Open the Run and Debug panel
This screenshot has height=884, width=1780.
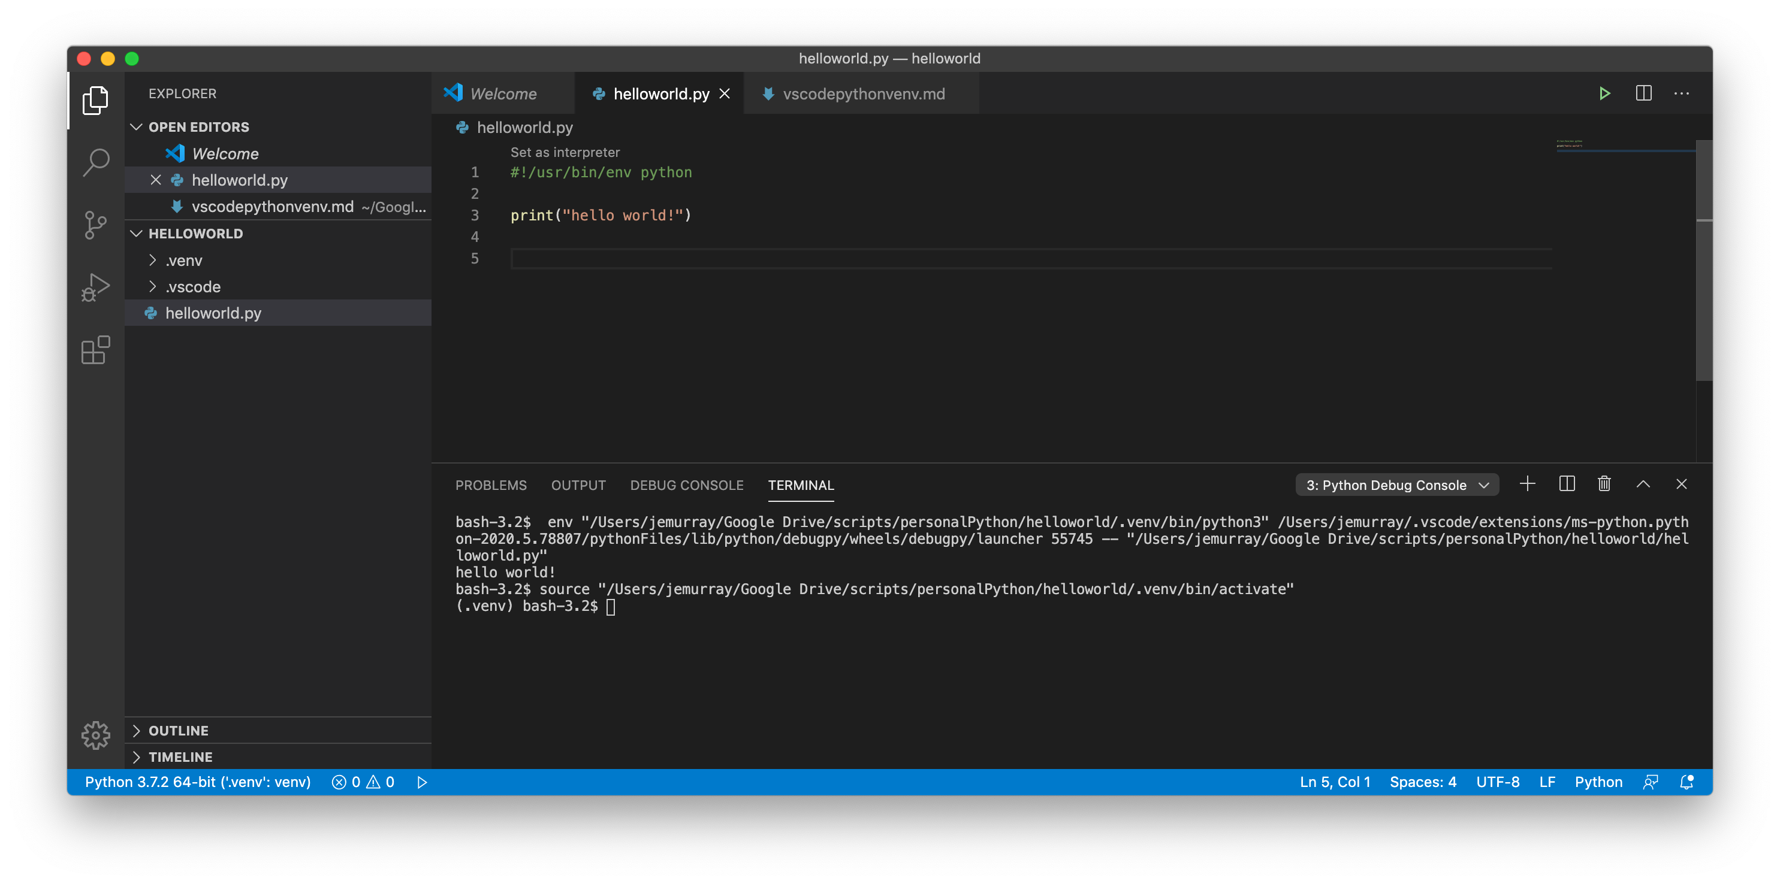click(96, 286)
